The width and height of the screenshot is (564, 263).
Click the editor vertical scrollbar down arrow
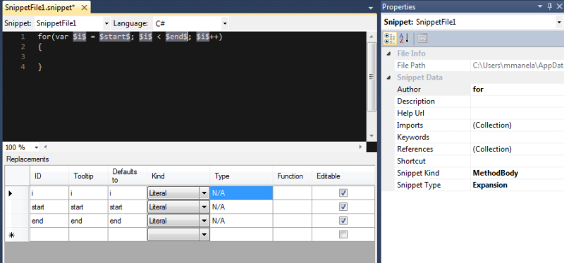tap(372, 136)
